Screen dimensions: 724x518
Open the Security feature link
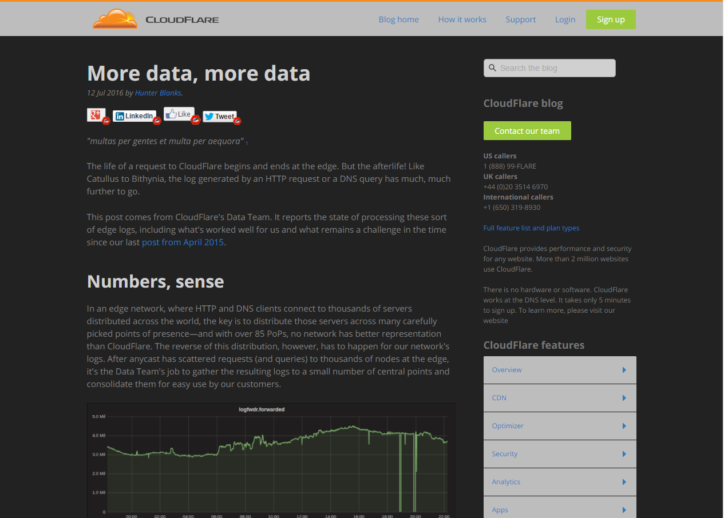click(x=504, y=454)
